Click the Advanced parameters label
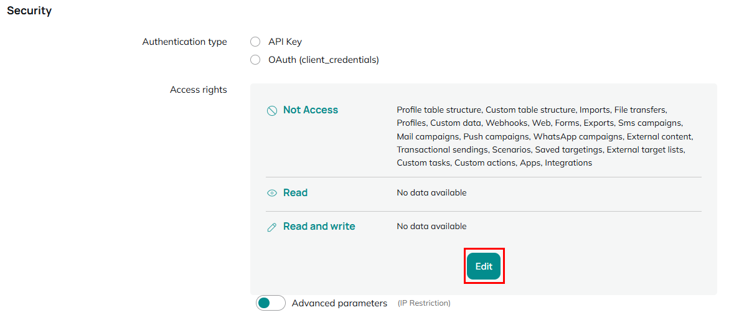Image resolution: width=729 pixels, height=320 pixels. coord(339,303)
